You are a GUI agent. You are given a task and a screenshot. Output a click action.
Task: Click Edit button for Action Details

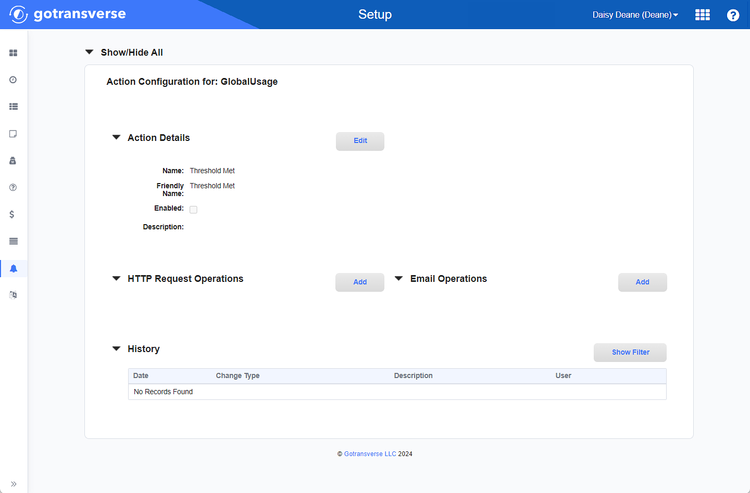(x=360, y=141)
